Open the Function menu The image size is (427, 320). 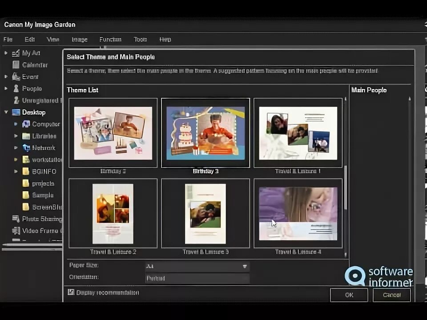coord(110,40)
